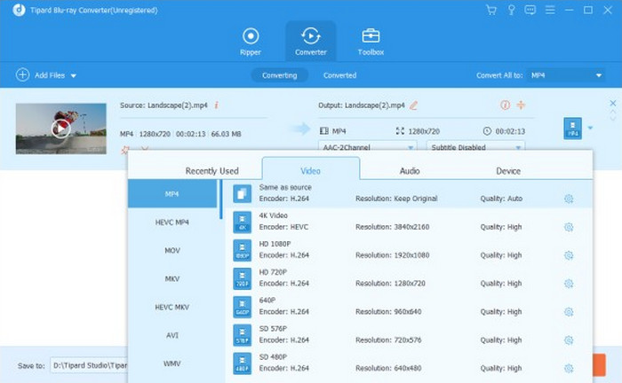Open the Toolbox module
Screen dimensions: 622x383
click(x=371, y=41)
